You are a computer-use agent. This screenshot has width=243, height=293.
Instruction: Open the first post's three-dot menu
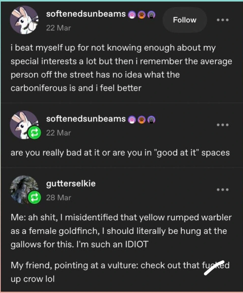(x=223, y=20)
